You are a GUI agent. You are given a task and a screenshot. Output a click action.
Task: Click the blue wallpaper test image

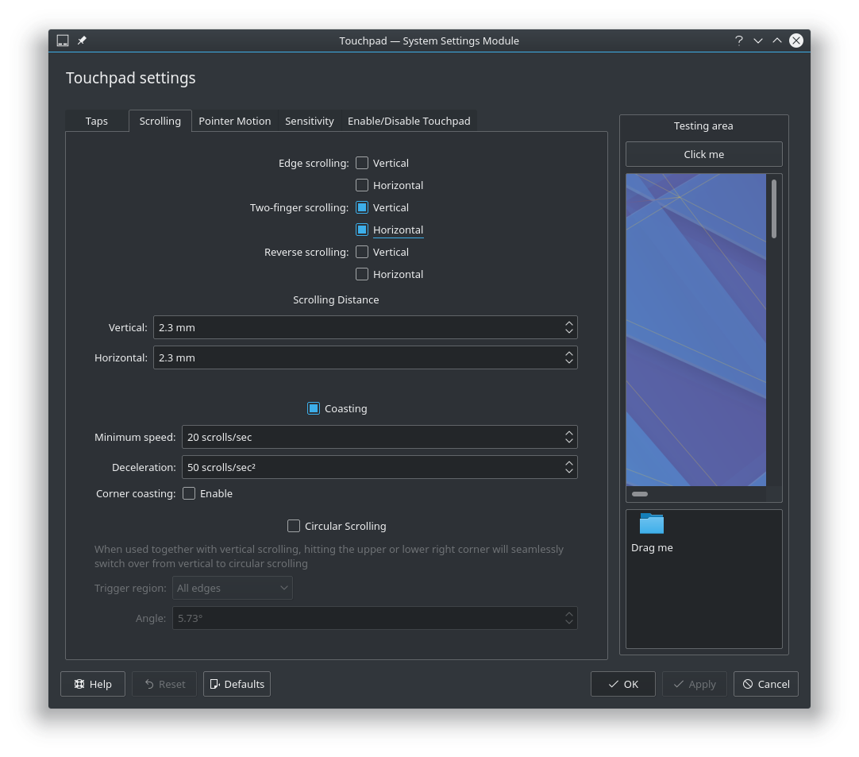pyautogui.click(x=695, y=330)
